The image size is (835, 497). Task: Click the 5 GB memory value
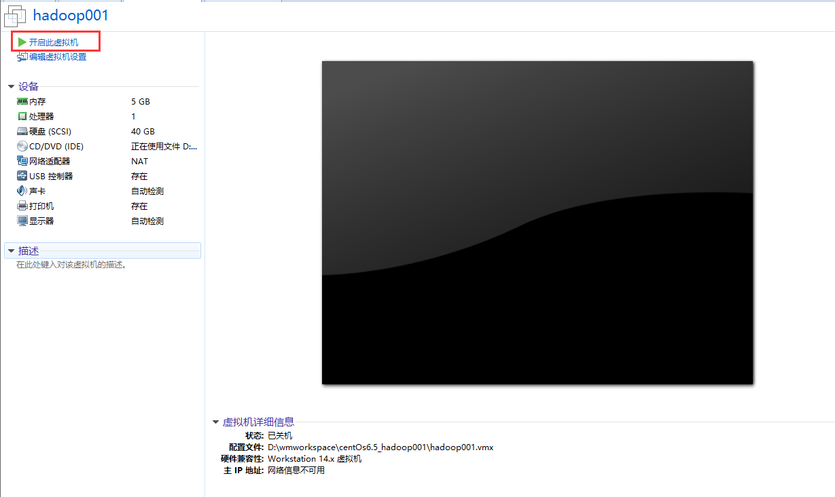[x=141, y=101]
